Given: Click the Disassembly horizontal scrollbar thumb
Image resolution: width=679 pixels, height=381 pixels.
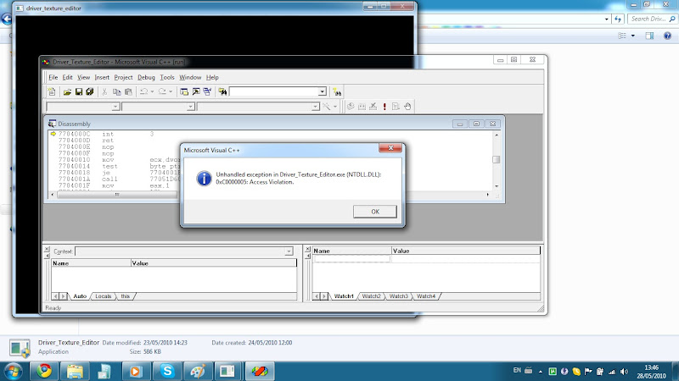Looking at the screenshot, I should (x=117, y=195).
